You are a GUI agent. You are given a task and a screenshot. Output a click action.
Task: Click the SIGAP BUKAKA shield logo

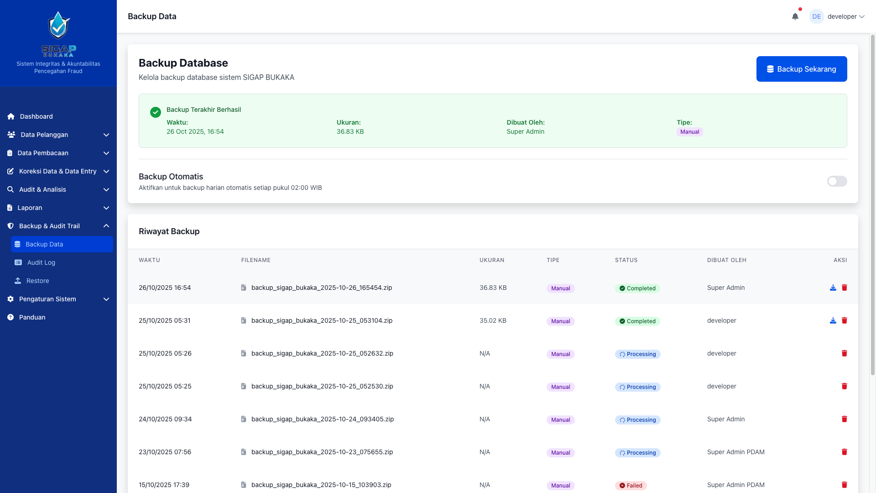58,26
